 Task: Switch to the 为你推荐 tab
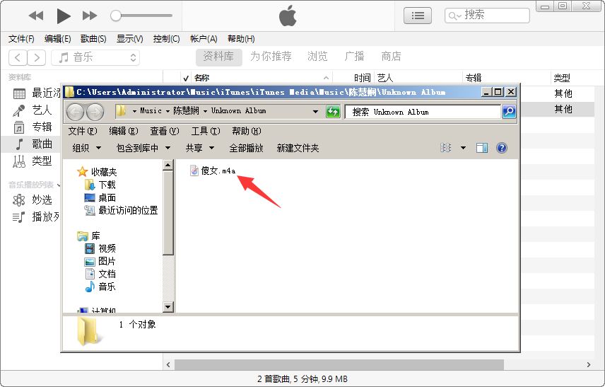click(x=270, y=57)
